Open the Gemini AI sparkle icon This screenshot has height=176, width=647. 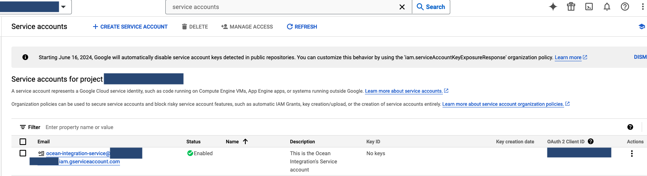[553, 7]
